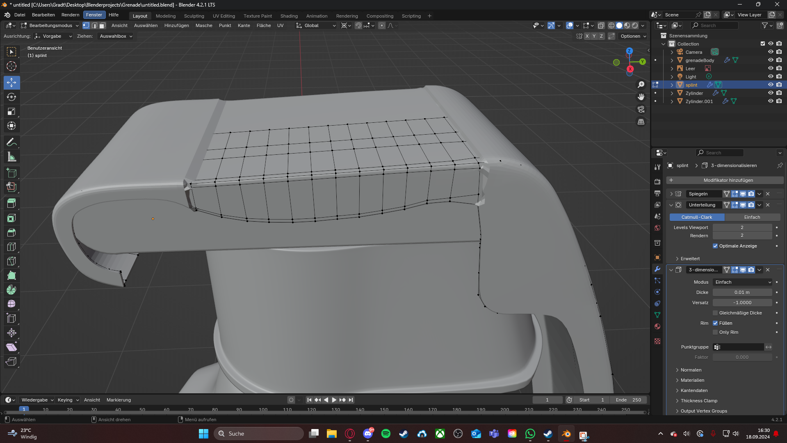Select the Measure tool
787x443 pixels.
click(11, 157)
